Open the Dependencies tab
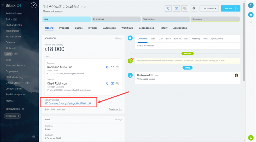Viewport: 256px width, 142px height. [x=146, y=28]
